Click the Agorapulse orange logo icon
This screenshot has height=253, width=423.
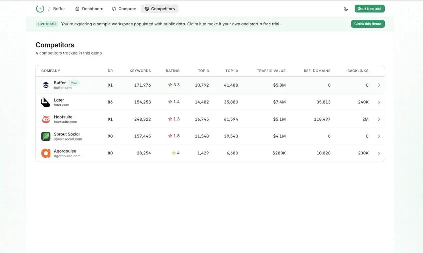[46, 153]
